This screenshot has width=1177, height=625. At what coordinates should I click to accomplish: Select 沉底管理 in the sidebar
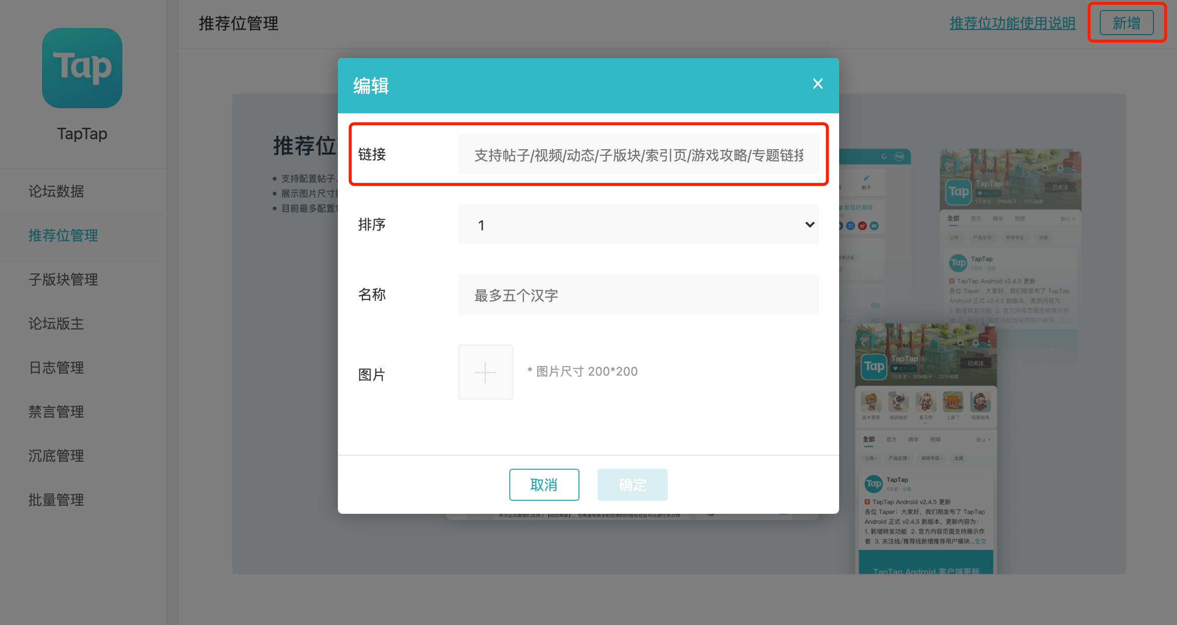pyautogui.click(x=56, y=456)
